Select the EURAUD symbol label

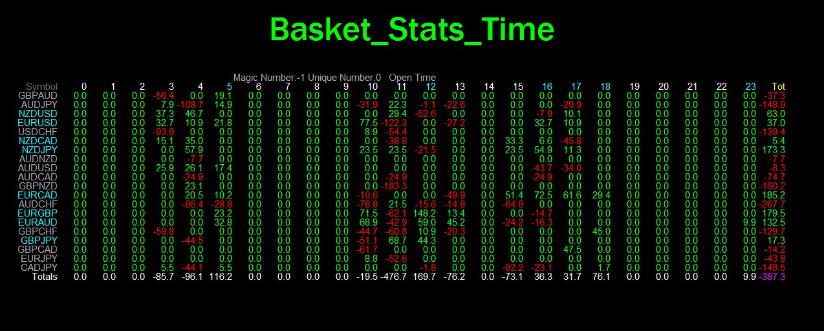[38, 222]
